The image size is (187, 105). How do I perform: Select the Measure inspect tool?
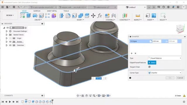pos(138,15)
